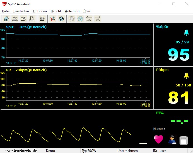Open the Anleitung menu

[x=72, y=11]
